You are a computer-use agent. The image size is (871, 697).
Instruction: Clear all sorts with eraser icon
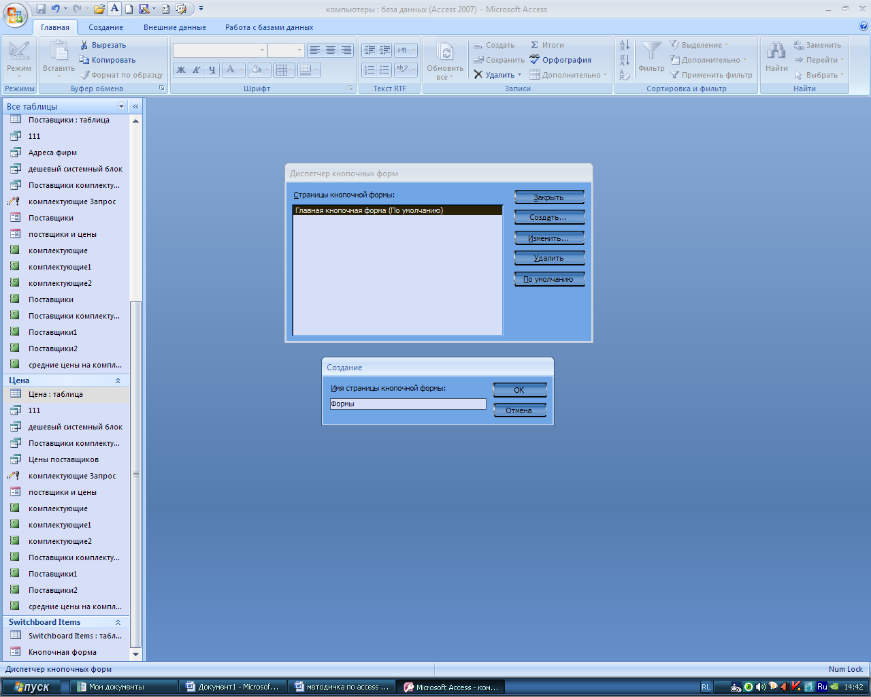coord(625,75)
